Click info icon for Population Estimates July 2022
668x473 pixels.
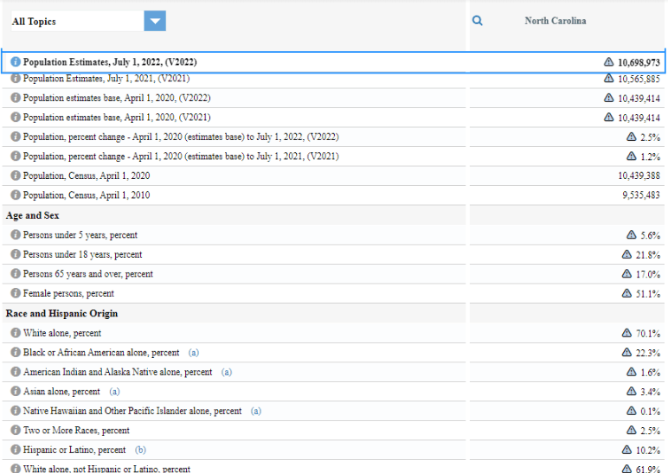(16, 62)
